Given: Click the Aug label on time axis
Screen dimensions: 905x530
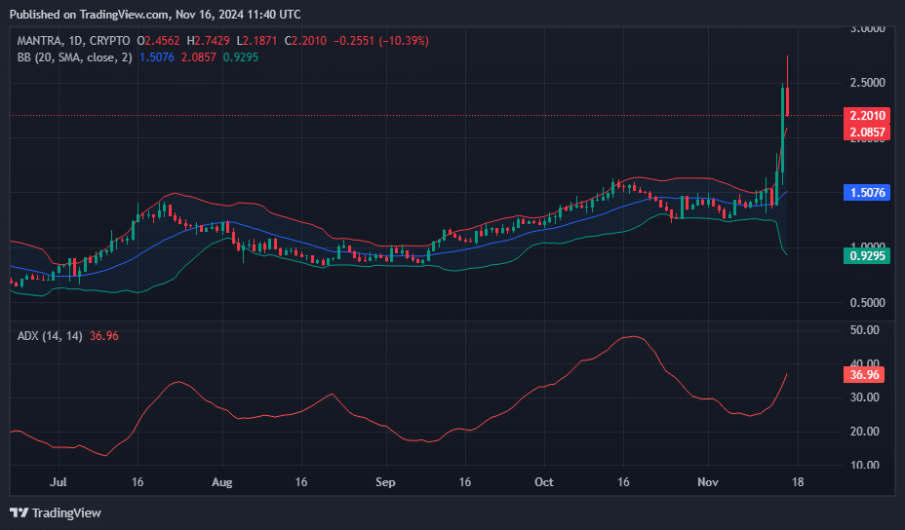Looking at the screenshot, I should (x=222, y=482).
